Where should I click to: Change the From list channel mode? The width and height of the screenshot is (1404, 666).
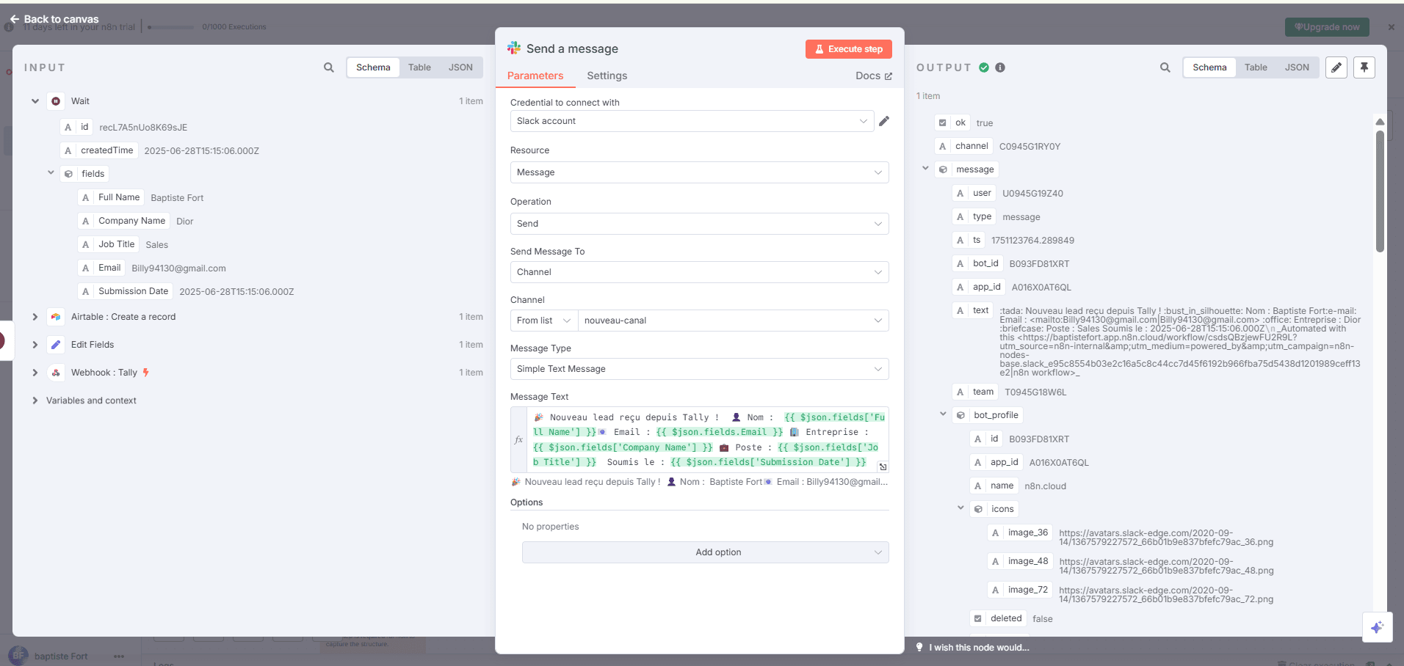[x=544, y=321]
